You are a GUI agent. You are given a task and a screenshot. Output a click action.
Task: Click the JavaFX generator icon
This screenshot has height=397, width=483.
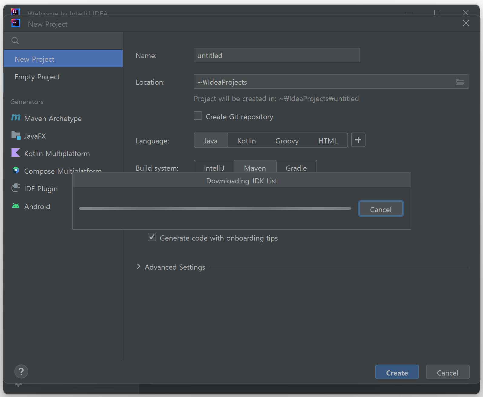point(16,136)
